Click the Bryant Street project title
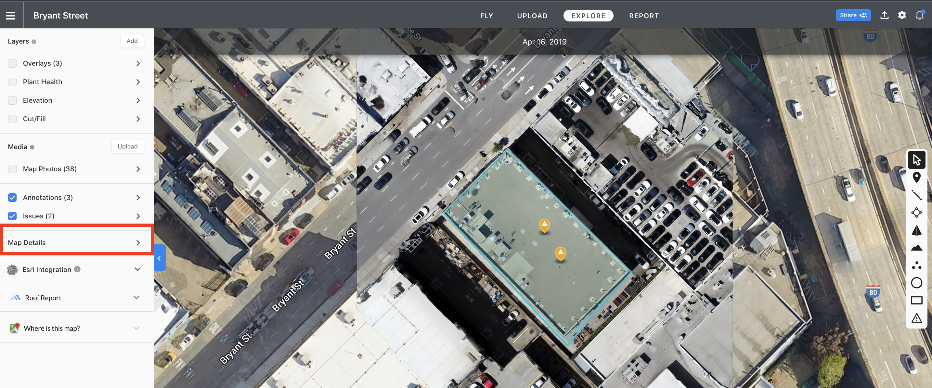 60,16
